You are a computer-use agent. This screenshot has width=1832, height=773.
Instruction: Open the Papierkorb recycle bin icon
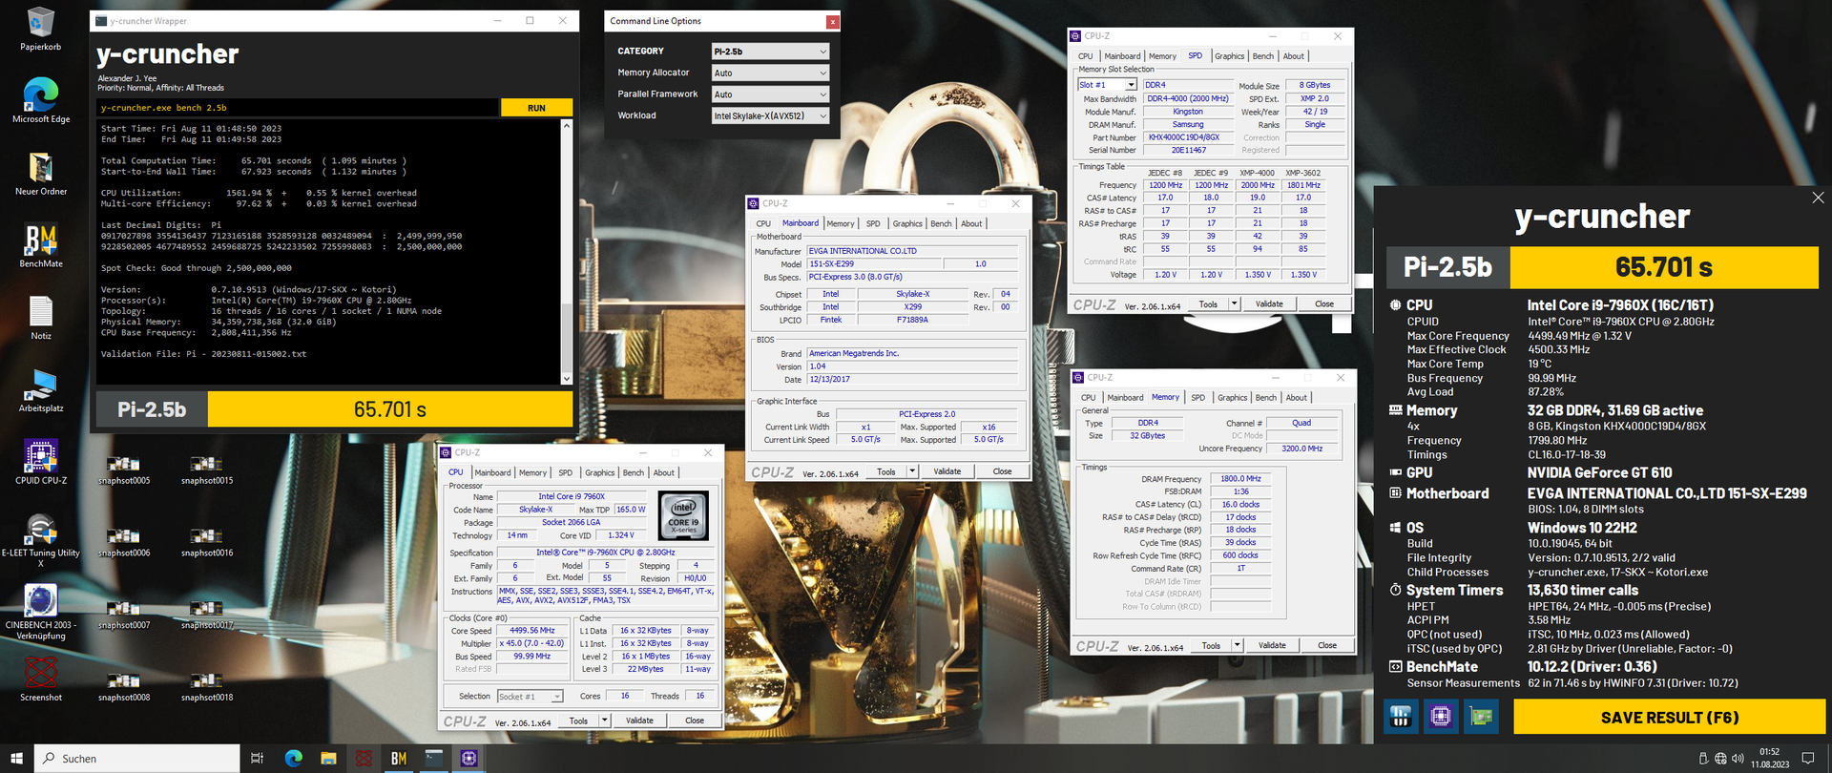[41, 27]
